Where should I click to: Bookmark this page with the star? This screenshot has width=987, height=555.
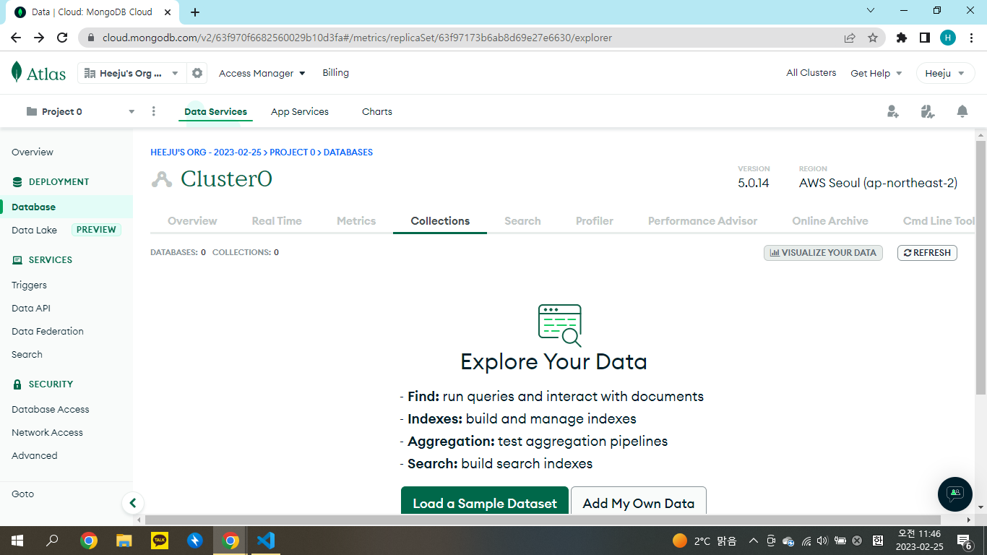pyautogui.click(x=873, y=38)
